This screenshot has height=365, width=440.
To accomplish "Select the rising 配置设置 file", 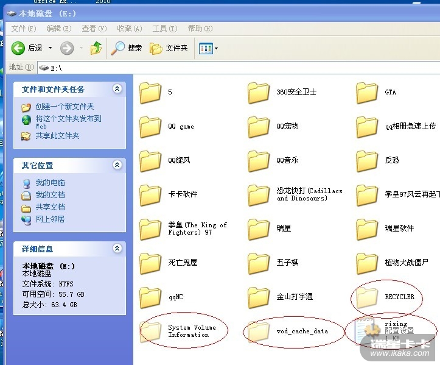I will point(385,332).
